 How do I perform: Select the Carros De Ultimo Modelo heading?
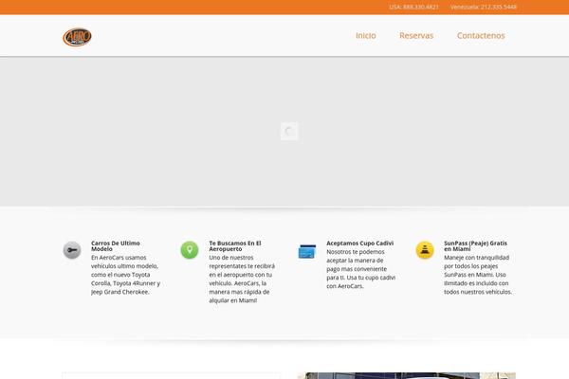coord(116,246)
